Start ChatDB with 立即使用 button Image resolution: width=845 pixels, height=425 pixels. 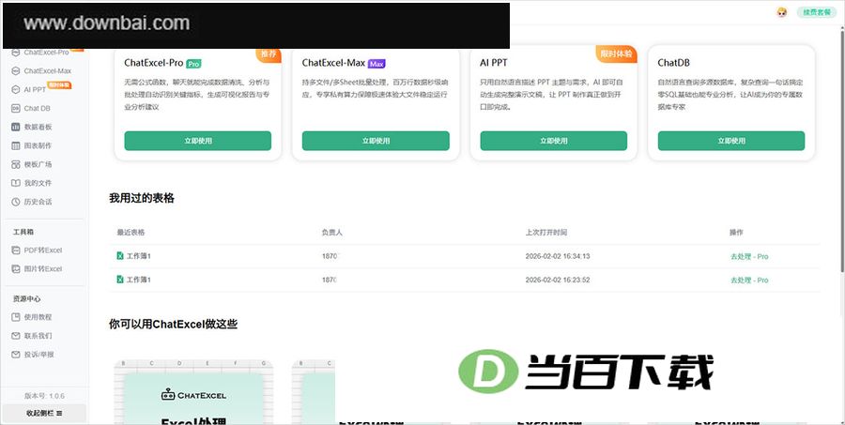(731, 141)
